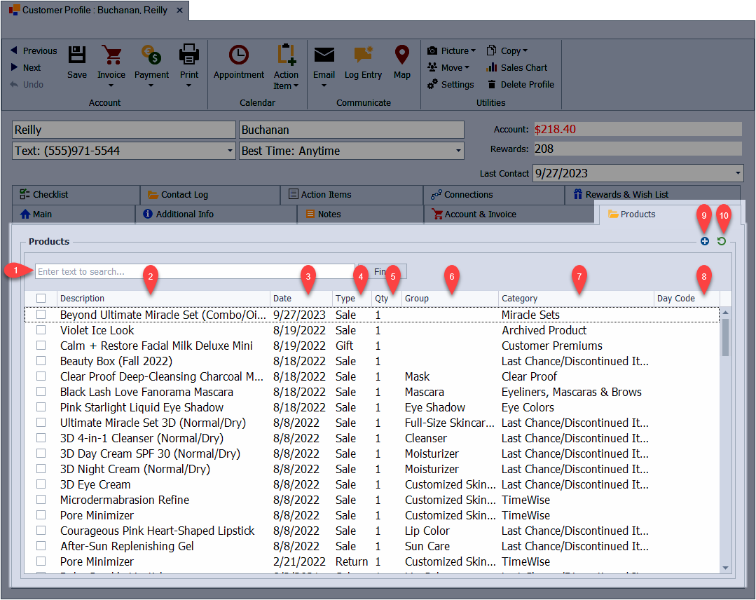Expand the Print dropdown arrow
The height and width of the screenshot is (600, 756).
pos(189,86)
